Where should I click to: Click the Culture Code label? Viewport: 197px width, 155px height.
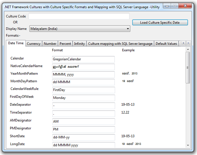[16, 16]
